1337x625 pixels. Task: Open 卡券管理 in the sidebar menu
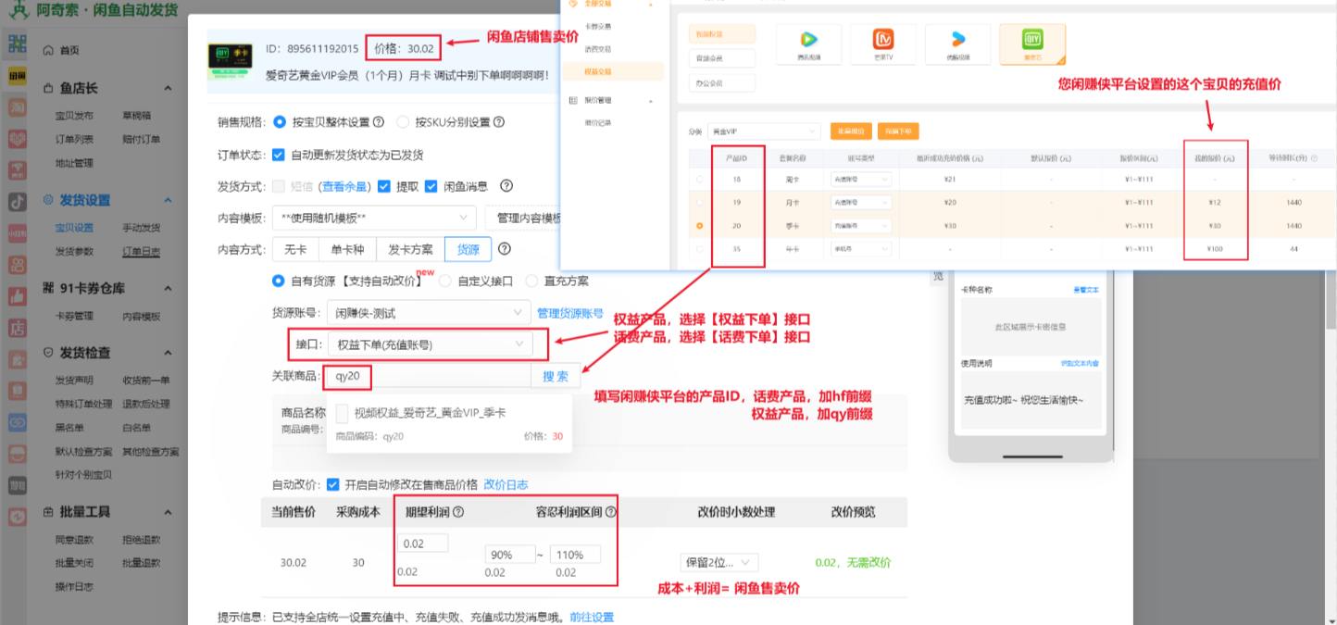click(x=74, y=316)
